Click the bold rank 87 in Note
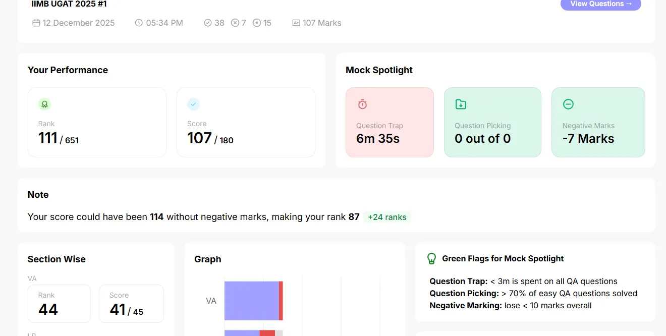Viewport: 666px width, 336px height. point(354,217)
